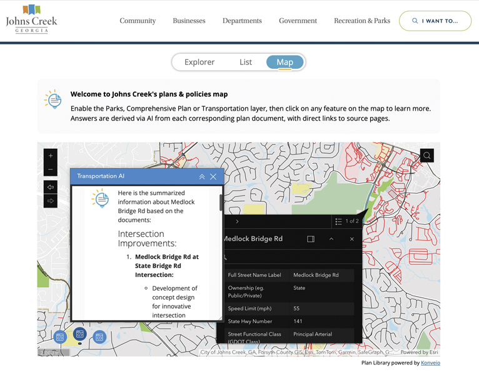Go to next feature in popup

[x=237, y=221]
